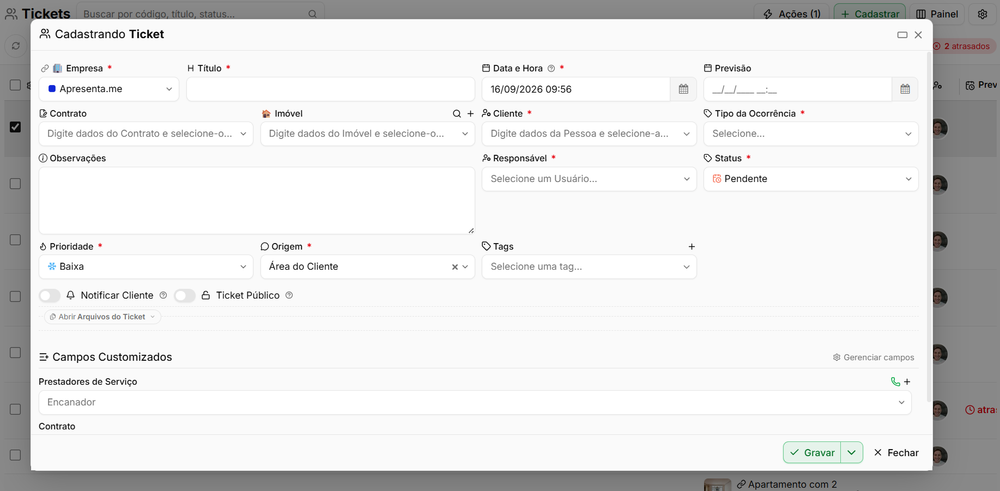Open Gerenciar campos link
Viewport: 1000px width, 491px height.
coord(874,357)
